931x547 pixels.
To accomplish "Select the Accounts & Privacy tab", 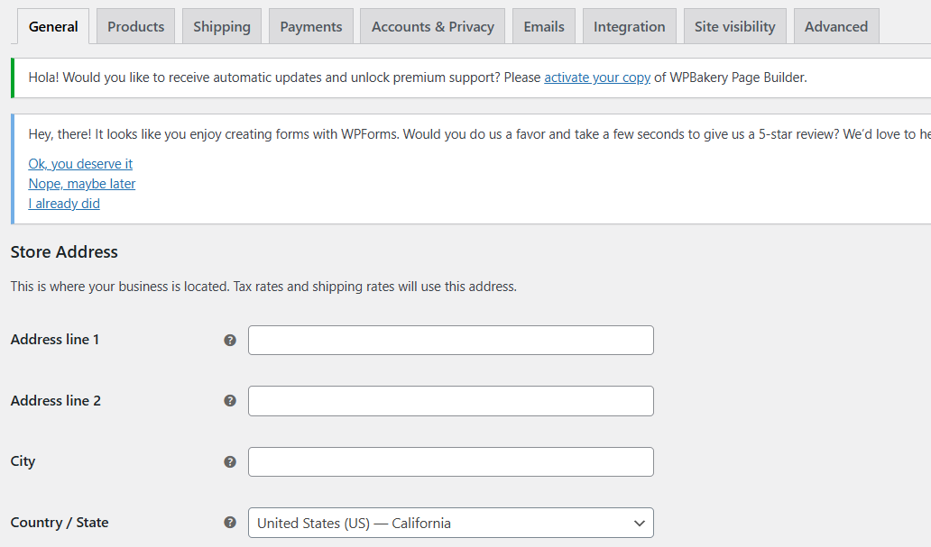I will 433,26.
